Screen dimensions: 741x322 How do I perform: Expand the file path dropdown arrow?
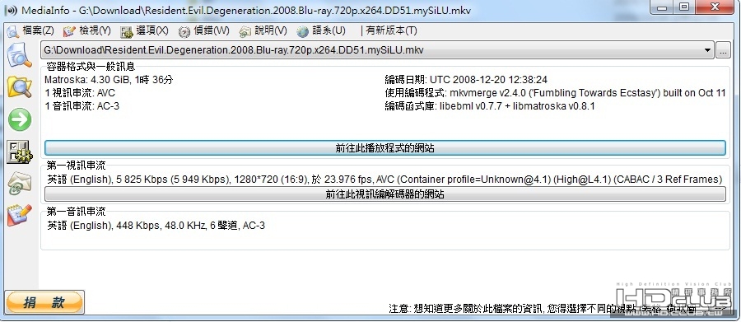point(707,50)
